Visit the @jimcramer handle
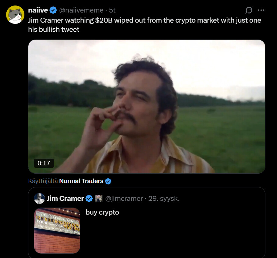The width and height of the screenshot is (277, 258). [x=124, y=199]
